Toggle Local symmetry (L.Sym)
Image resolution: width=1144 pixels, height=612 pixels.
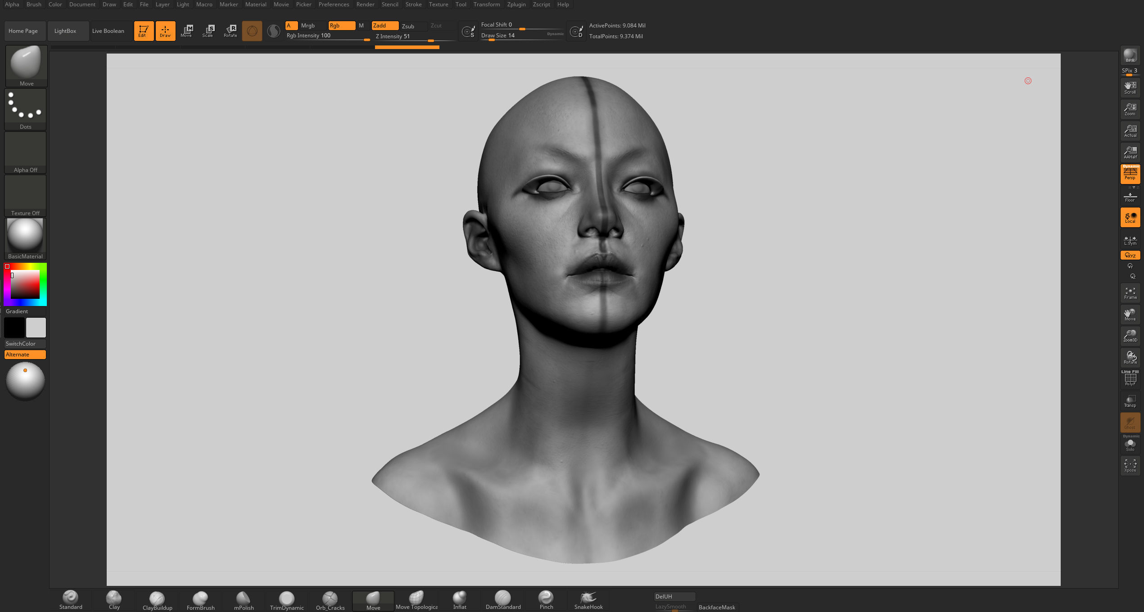click(x=1130, y=240)
